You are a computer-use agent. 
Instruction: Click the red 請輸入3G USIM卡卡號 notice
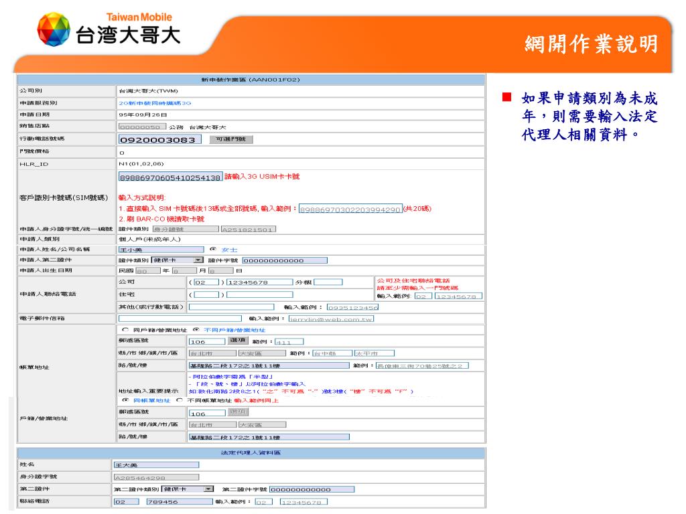click(x=262, y=177)
